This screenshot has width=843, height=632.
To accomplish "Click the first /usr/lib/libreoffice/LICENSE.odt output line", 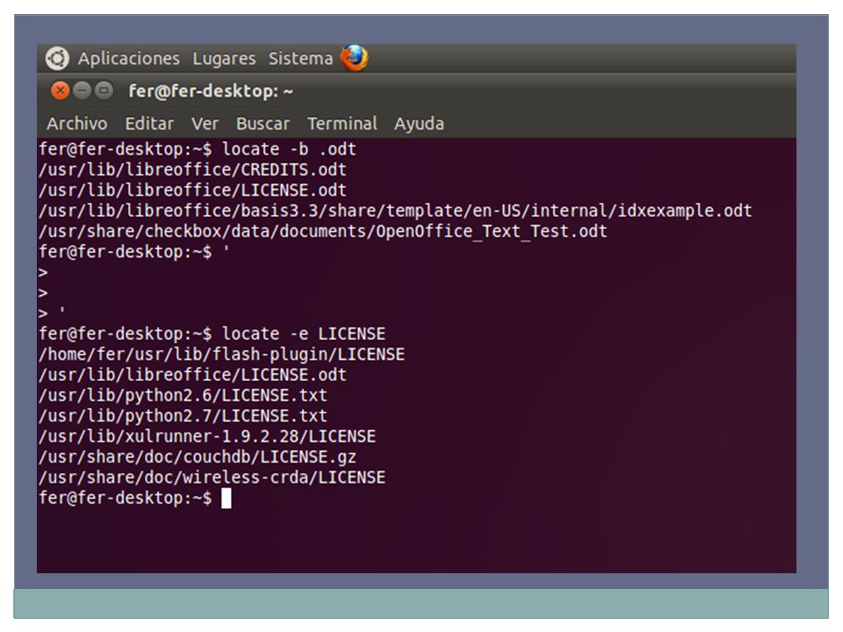I will (x=192, y=190).
